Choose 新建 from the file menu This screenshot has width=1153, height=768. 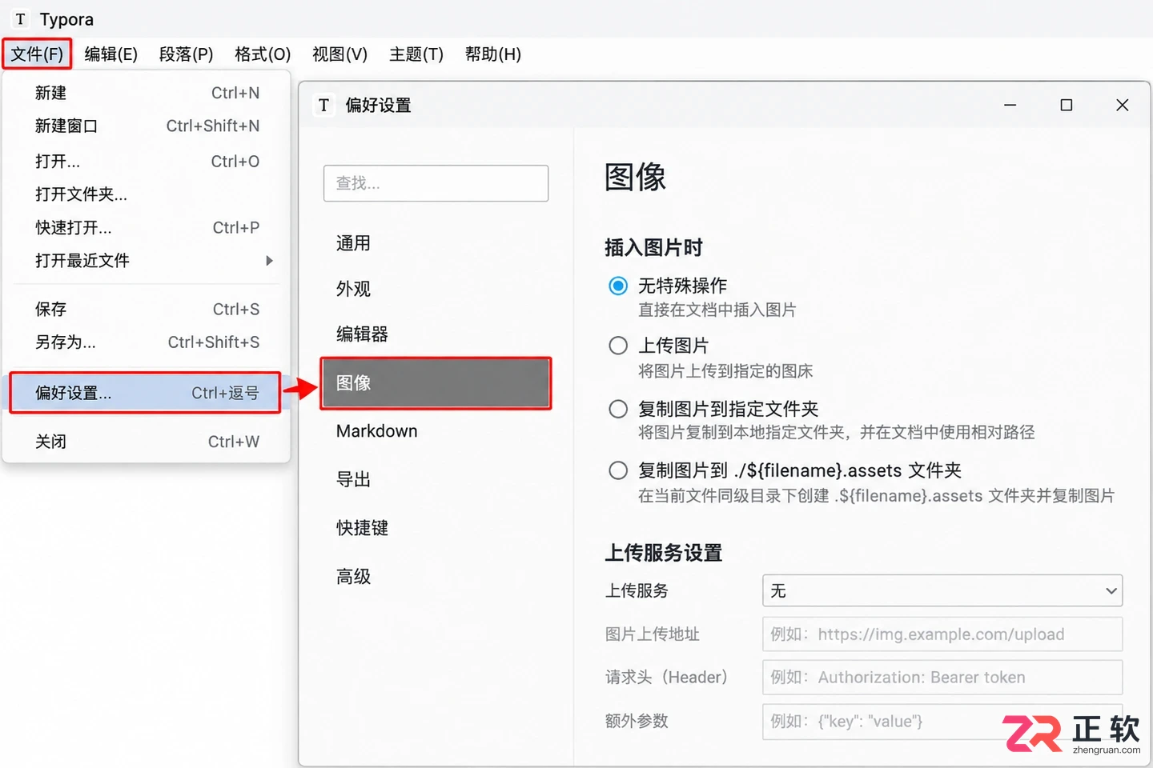(147, 93)
